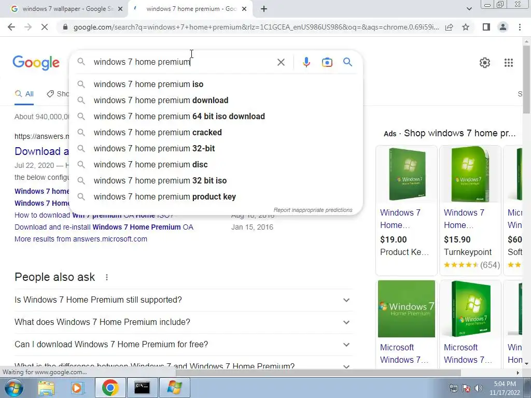Pick suggestion 'windows 7 home premium cracked'
The height and width of the screenshot is (398, 531).
click(216, 133)
